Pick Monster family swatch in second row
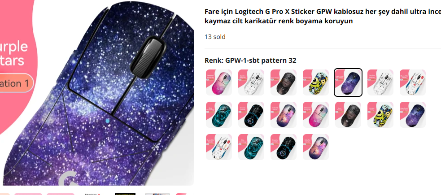Image resolution: width=441 pixels, height=195 pixels. 380,115
